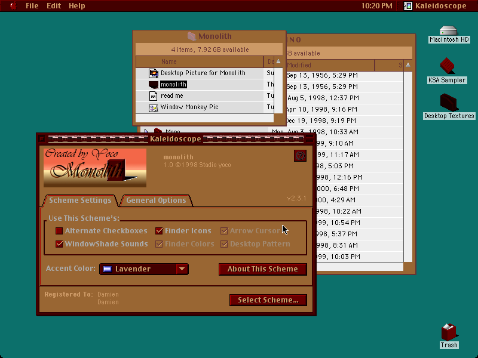
Task: Switch to the General Options tab
Action: 156,200
